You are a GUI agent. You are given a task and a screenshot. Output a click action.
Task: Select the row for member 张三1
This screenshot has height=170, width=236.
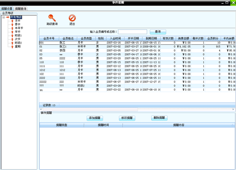[x=63, y=46]
